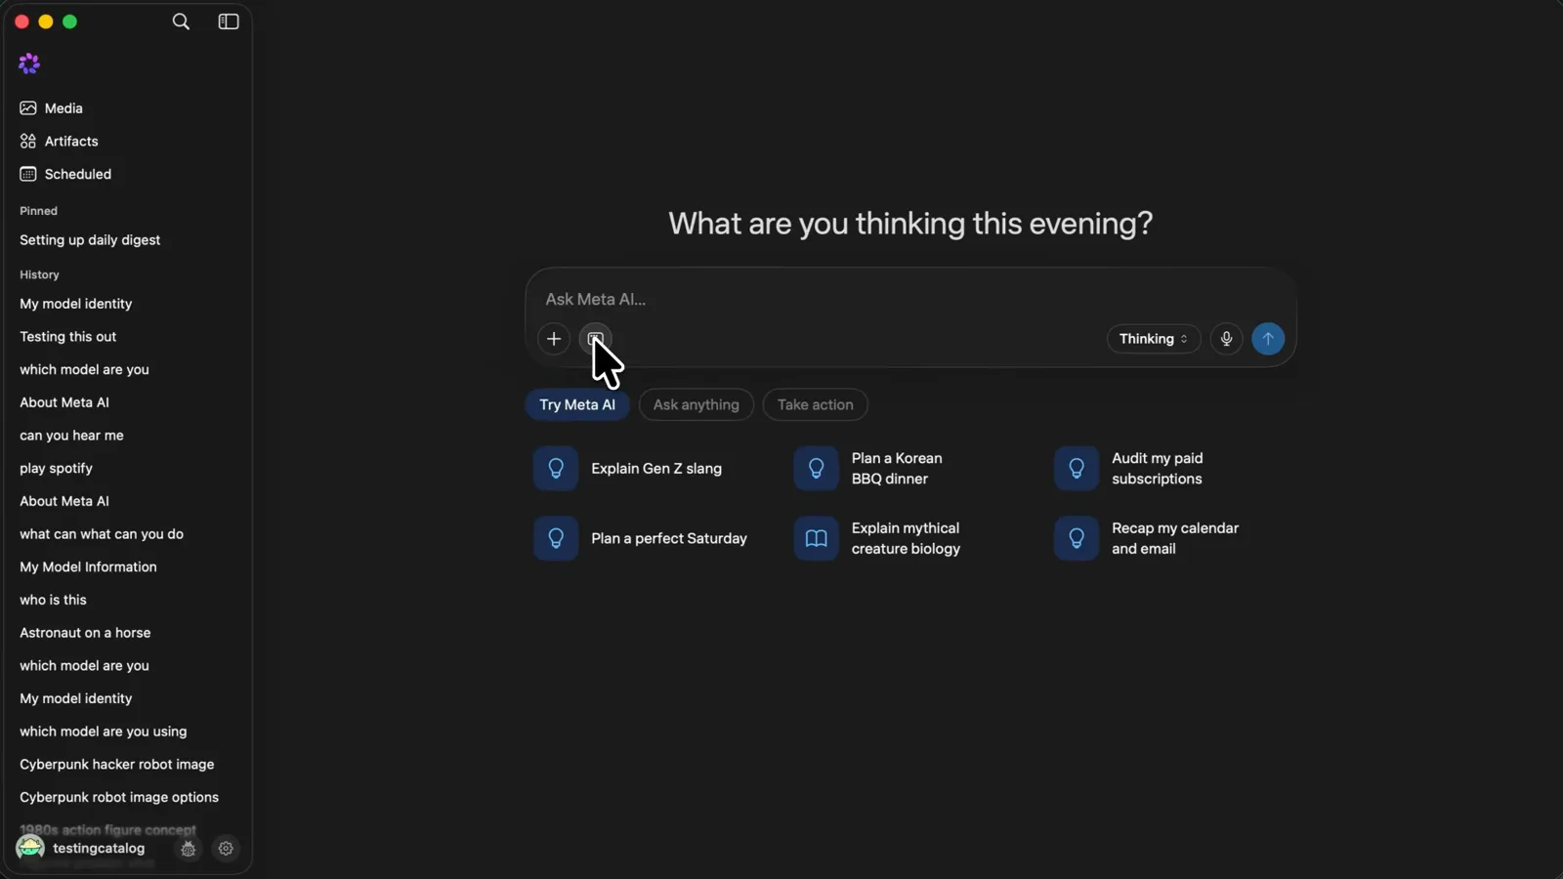Open Cyberpunk hacker robot image chat
This screenshot has height=879, width=1563.
[116, 765]
